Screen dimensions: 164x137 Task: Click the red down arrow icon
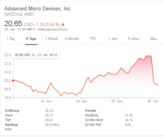point(63,24)
